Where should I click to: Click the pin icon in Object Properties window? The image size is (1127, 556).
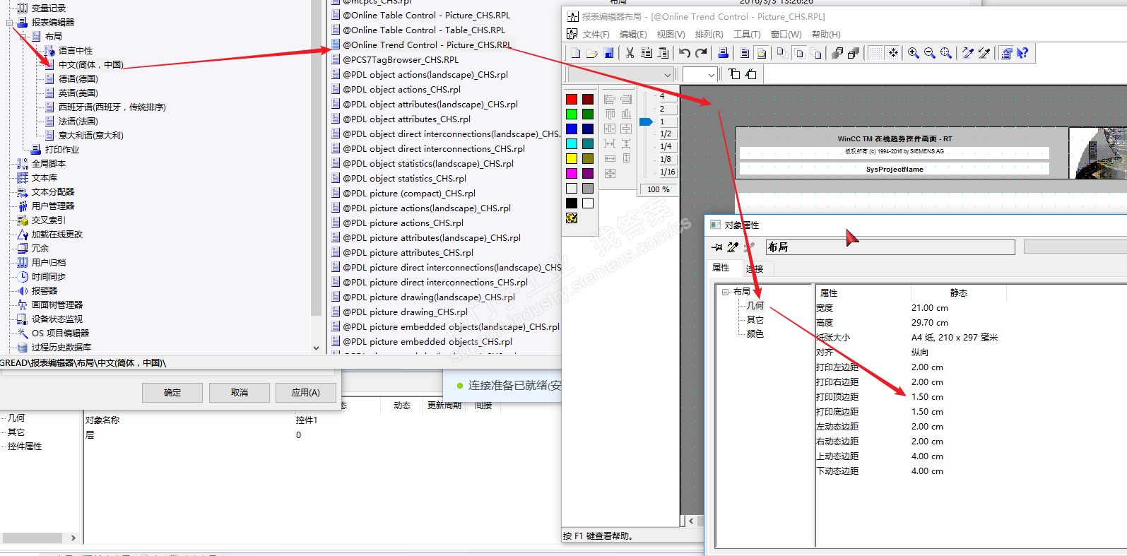pyautogui.click(x=716, y=247)
